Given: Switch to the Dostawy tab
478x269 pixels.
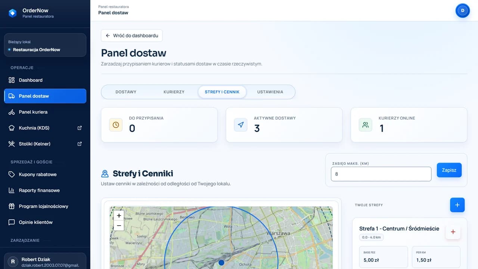Looking at the screenshot, I should tap(126, 92).
